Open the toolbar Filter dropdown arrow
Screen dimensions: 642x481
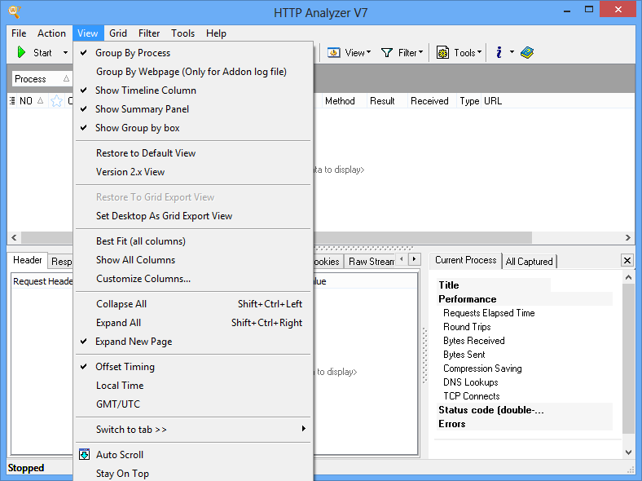coord(420,52)
